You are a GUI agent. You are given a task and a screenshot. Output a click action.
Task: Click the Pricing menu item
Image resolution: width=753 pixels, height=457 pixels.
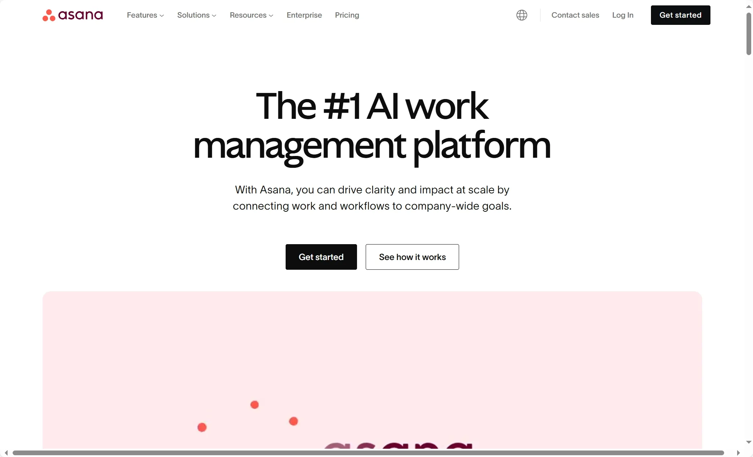click(347, 15)
